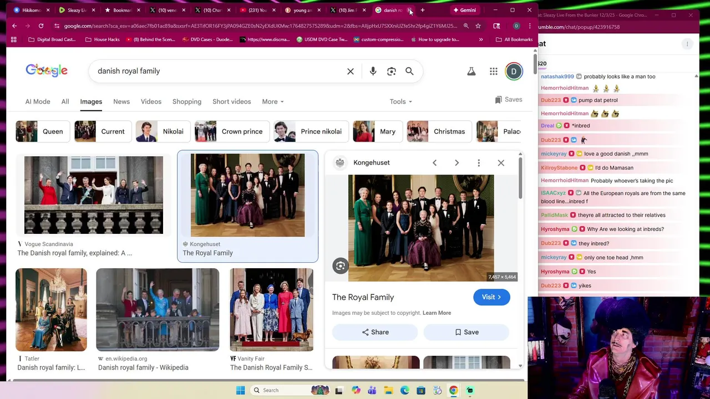Open Vanity Fair Danish Royal Family image
The width and height of the screenshot is (710, 399).
pos(271,310)
